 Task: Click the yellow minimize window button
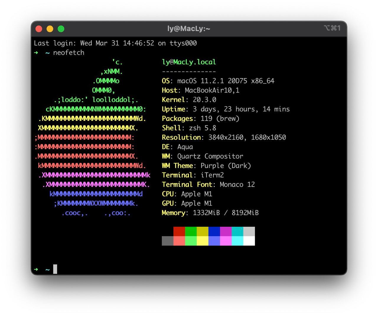[x=50, y=29]
